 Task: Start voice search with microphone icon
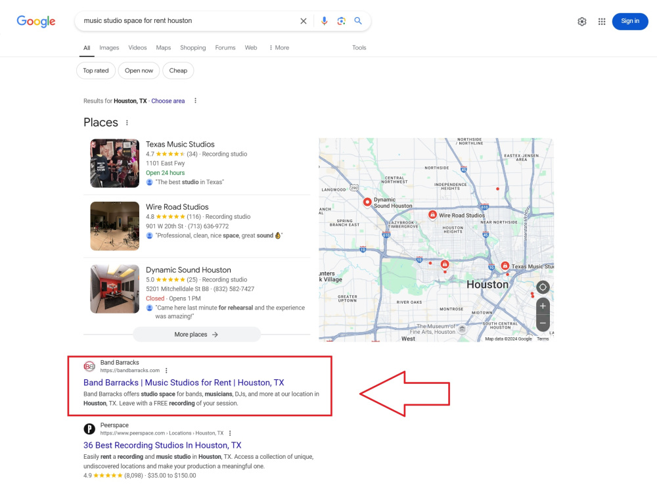pyautogui.click(x=325, y=21)
